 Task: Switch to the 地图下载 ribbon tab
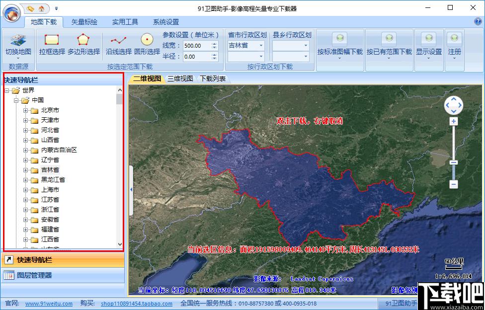(44, 22)
